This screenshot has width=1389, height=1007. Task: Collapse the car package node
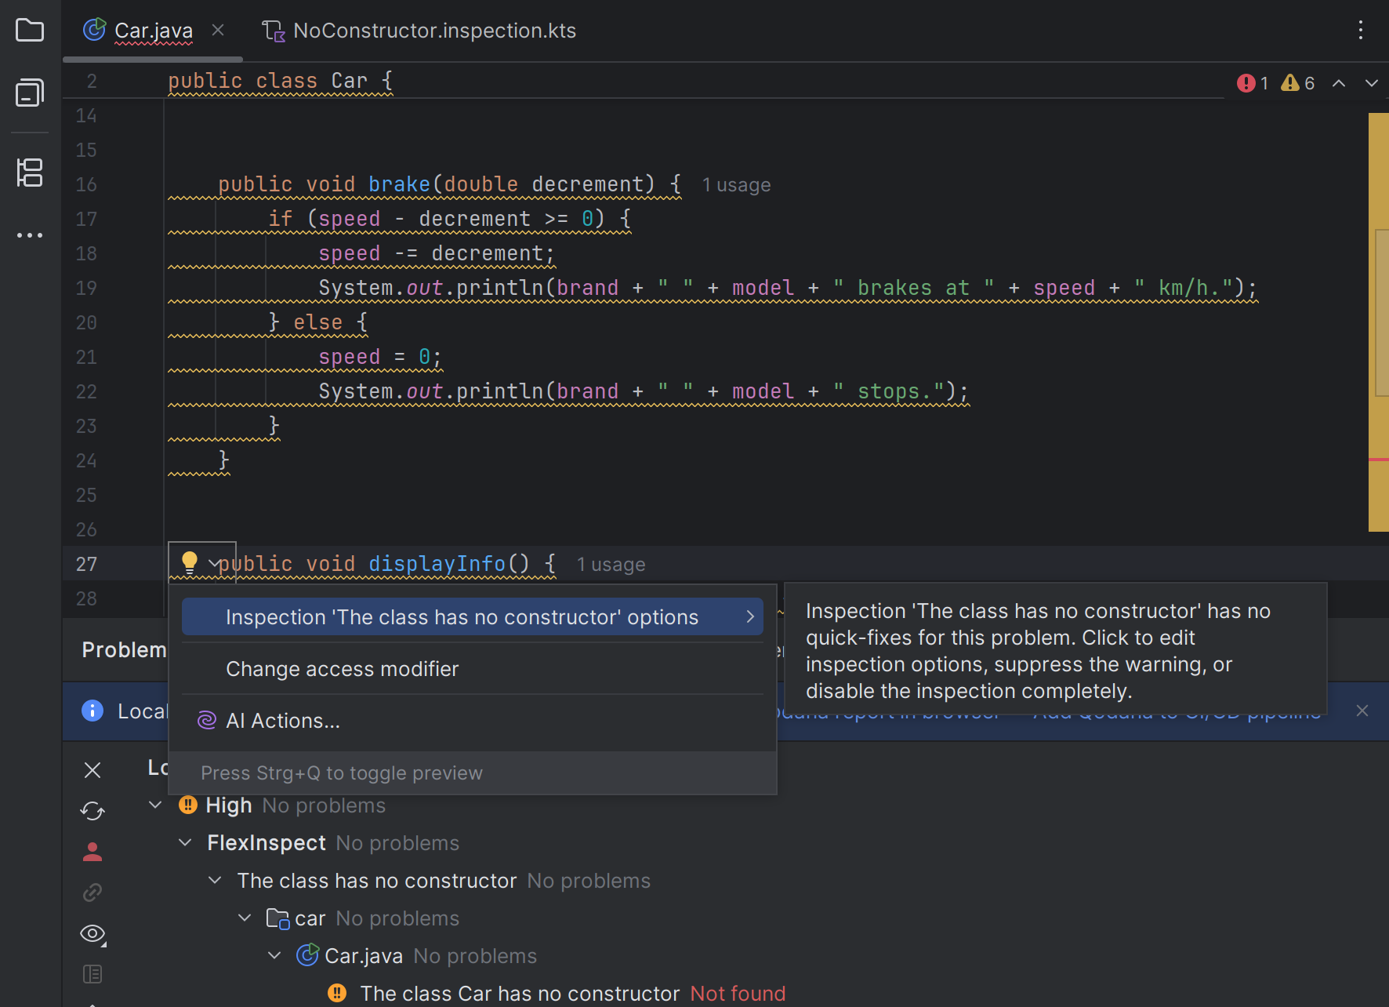[245, 918]
